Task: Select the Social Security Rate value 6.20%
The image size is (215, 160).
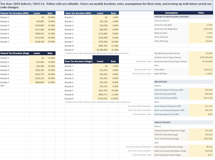Action: pos(201,25)
